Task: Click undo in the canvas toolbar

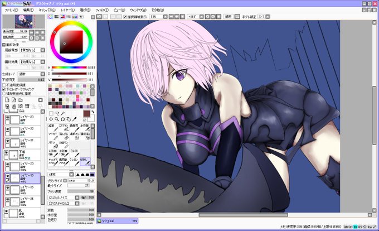Action: [x=99, y=17]
